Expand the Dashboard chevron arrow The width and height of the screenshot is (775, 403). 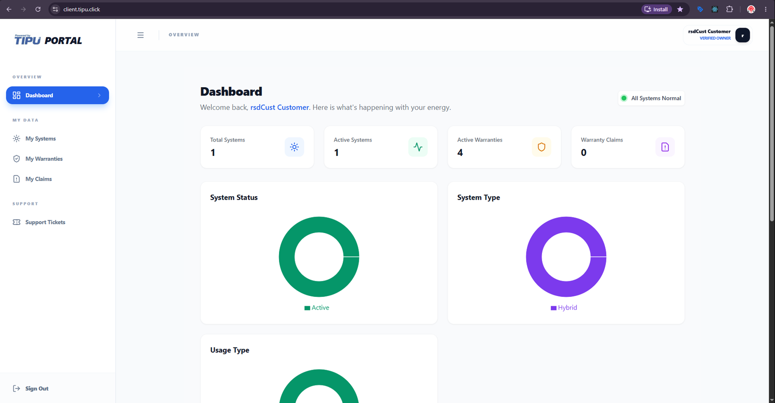[x=99, y=95]
